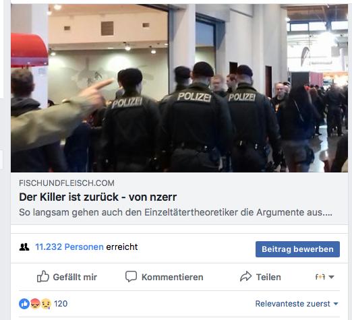Click the sad reaction emoji
The height and width of the screenshot is (320, 352).
click(46, 304)
